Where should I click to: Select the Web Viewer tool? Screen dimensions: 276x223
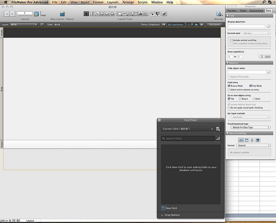146,14
